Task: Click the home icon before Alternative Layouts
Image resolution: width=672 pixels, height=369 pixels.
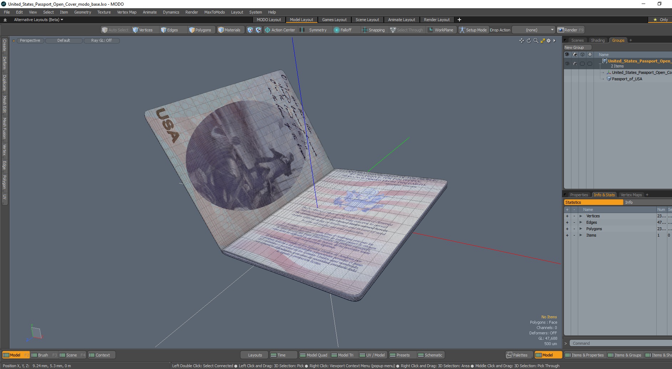Action: pos(5,20)
